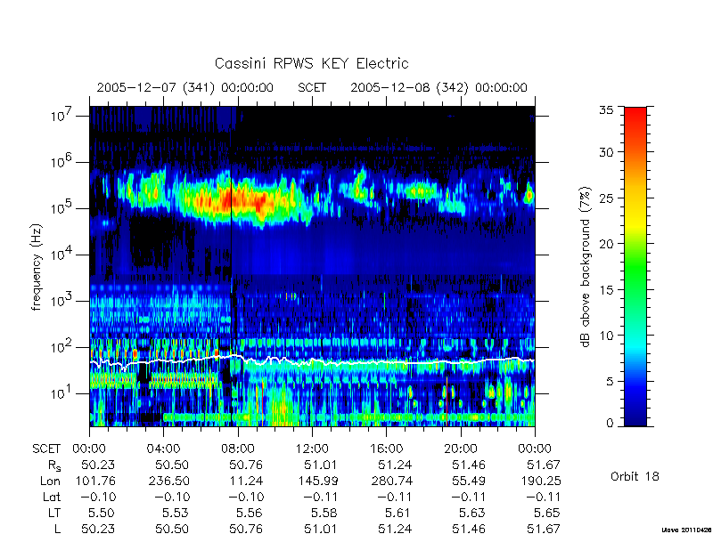The width and height of the screenshot is (713, 534).
Task: Select the 2005-12-07 (341) start date label
Action: coord(185,87)
